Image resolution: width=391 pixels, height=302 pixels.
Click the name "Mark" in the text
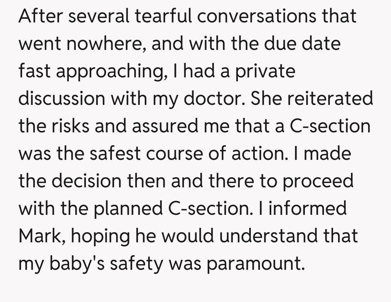click(39, 236)
